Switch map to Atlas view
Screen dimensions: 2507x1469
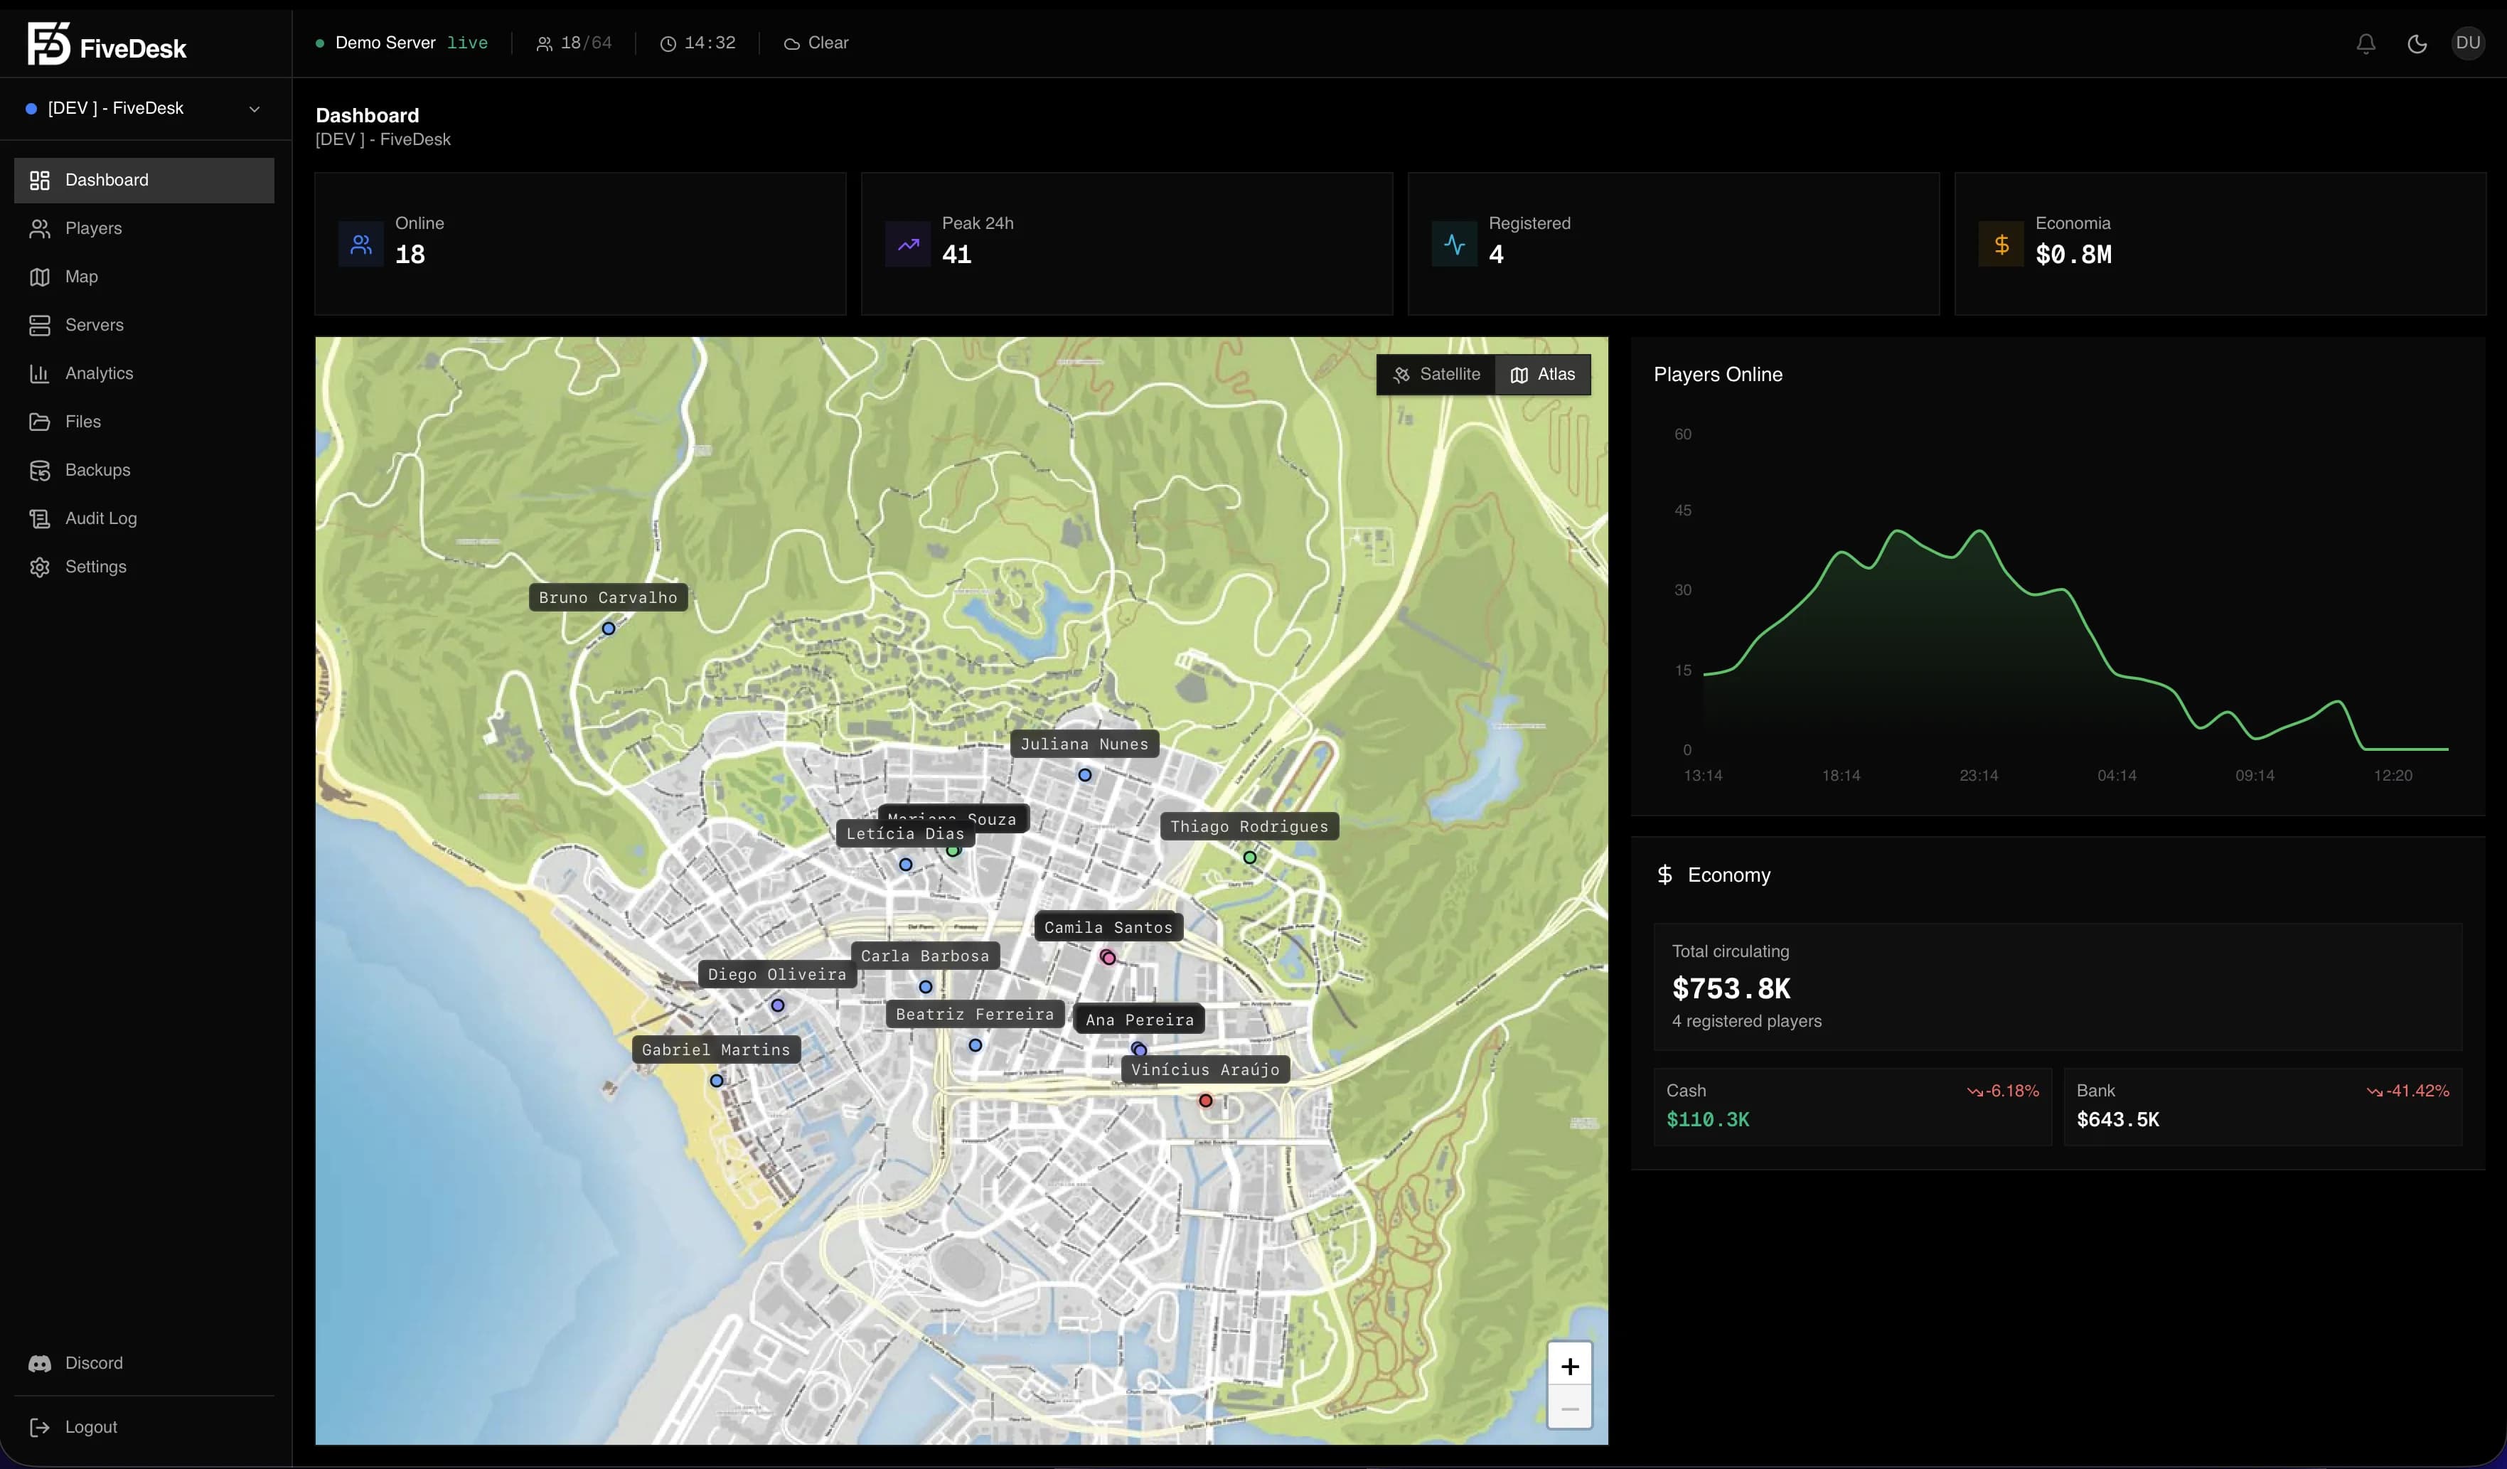pyautogui.click(x=1543, y=375)
